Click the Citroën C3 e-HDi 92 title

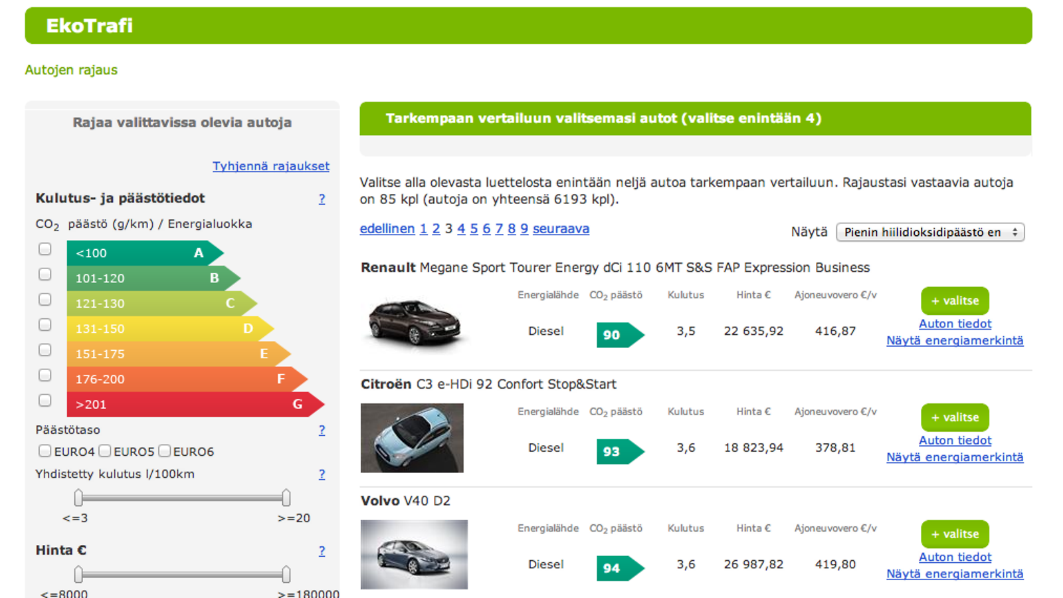tap(488, 384)
